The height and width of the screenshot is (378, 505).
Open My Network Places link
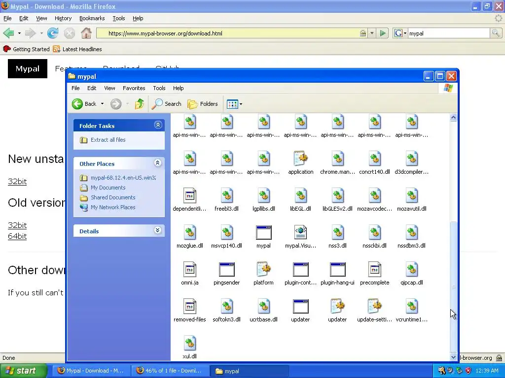108,207
